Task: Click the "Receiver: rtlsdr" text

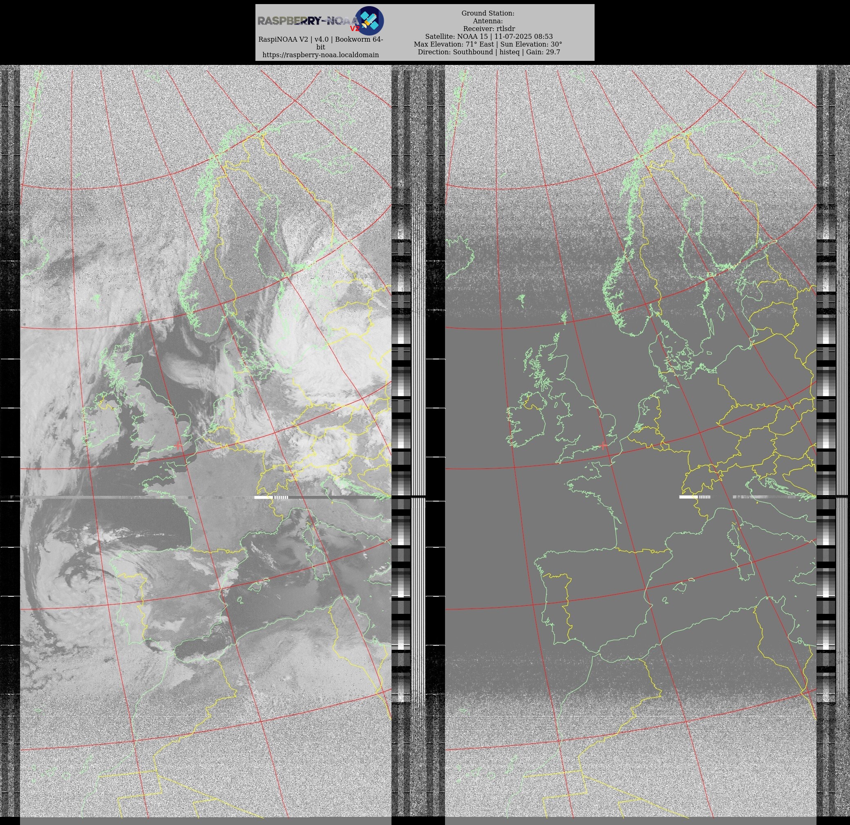Action: tap(489, 29)
